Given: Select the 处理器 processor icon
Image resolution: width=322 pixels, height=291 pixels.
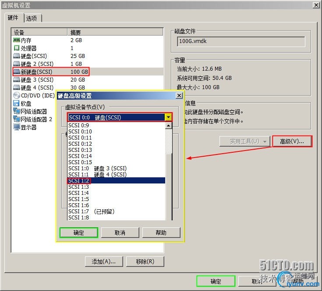Looking at the screenshot, I should [17, 48].
